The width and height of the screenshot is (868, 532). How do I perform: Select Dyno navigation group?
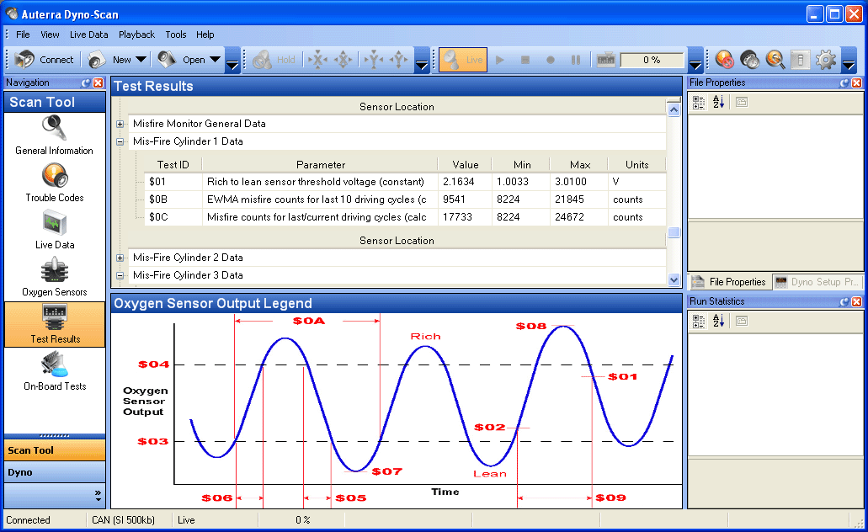click(55, 472)
